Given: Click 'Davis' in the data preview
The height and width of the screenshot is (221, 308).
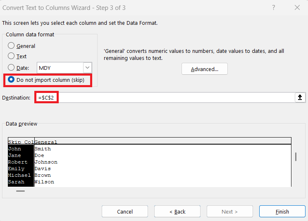Looking at the screenshot, I should [43, 169].
